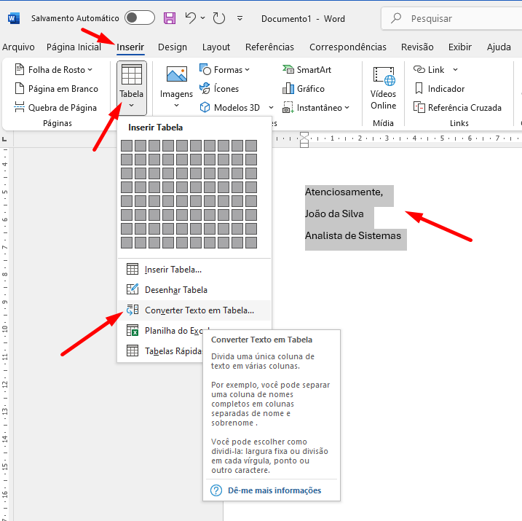The width and height of the screenshot is (522, 521).
Task: Click the Tabela grid icon
Action: [x=132, y=74]
